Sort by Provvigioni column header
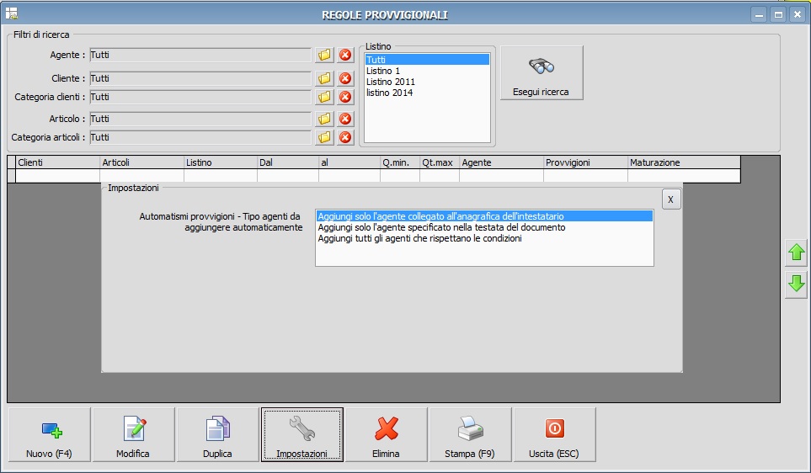Image resolution: width=811 pixels, height=473 pixels. pyautogui.click(x=586, y=162)
